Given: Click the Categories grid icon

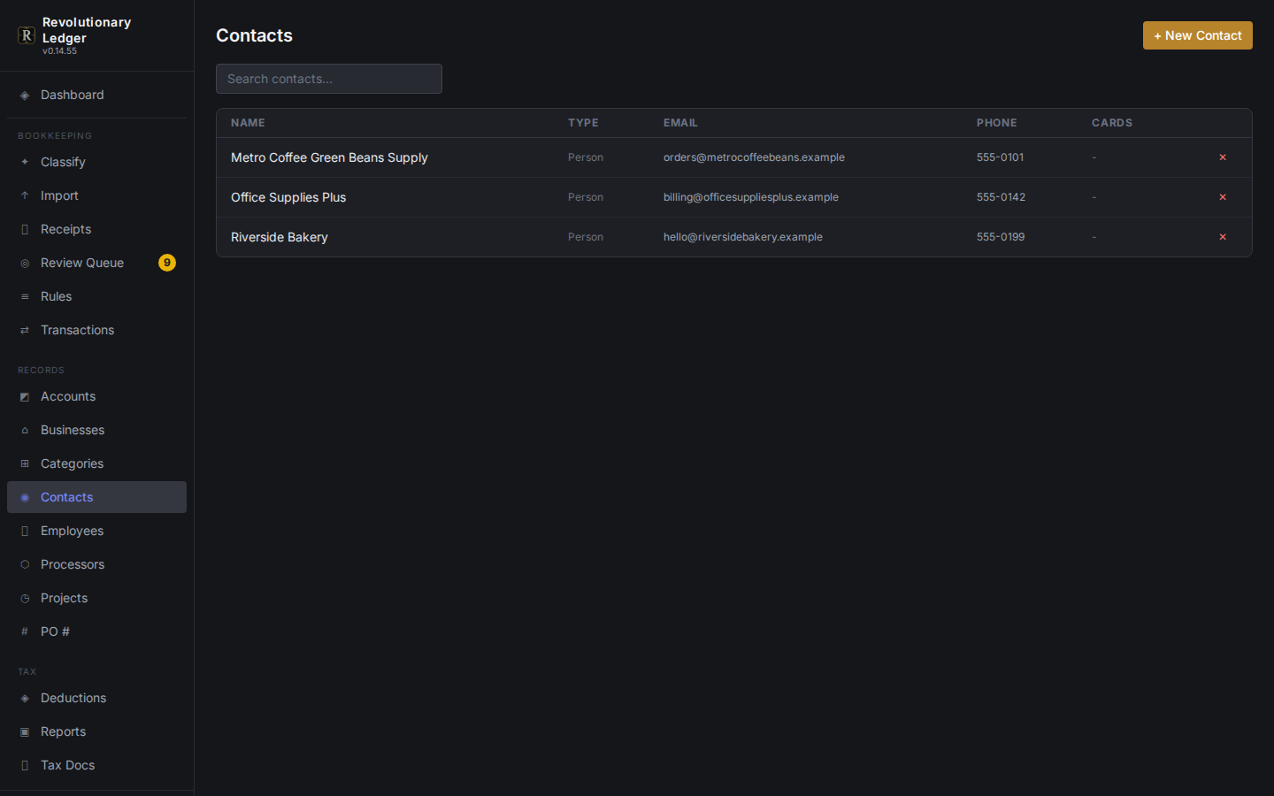Looking at the screenshot, I should point(25,464).
